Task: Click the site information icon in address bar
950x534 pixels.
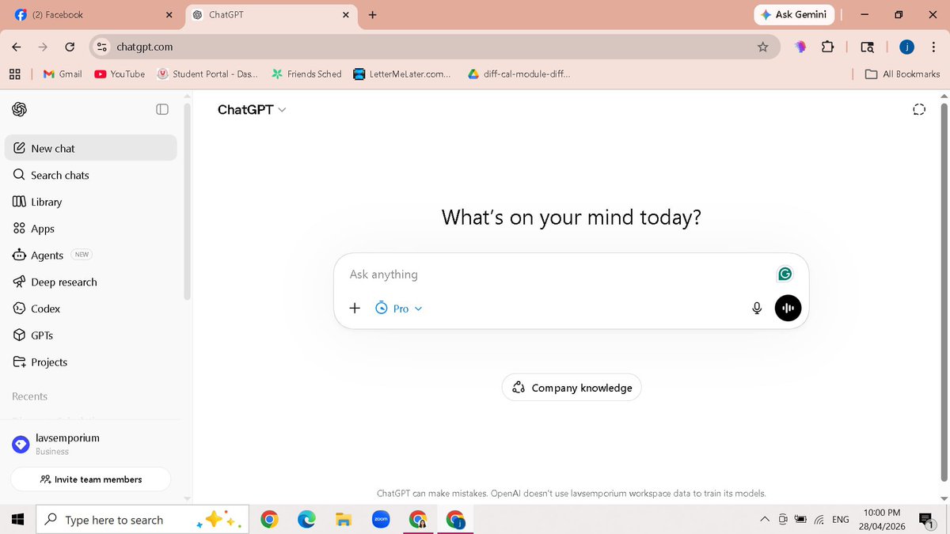Action: click(x=101, y=47)
